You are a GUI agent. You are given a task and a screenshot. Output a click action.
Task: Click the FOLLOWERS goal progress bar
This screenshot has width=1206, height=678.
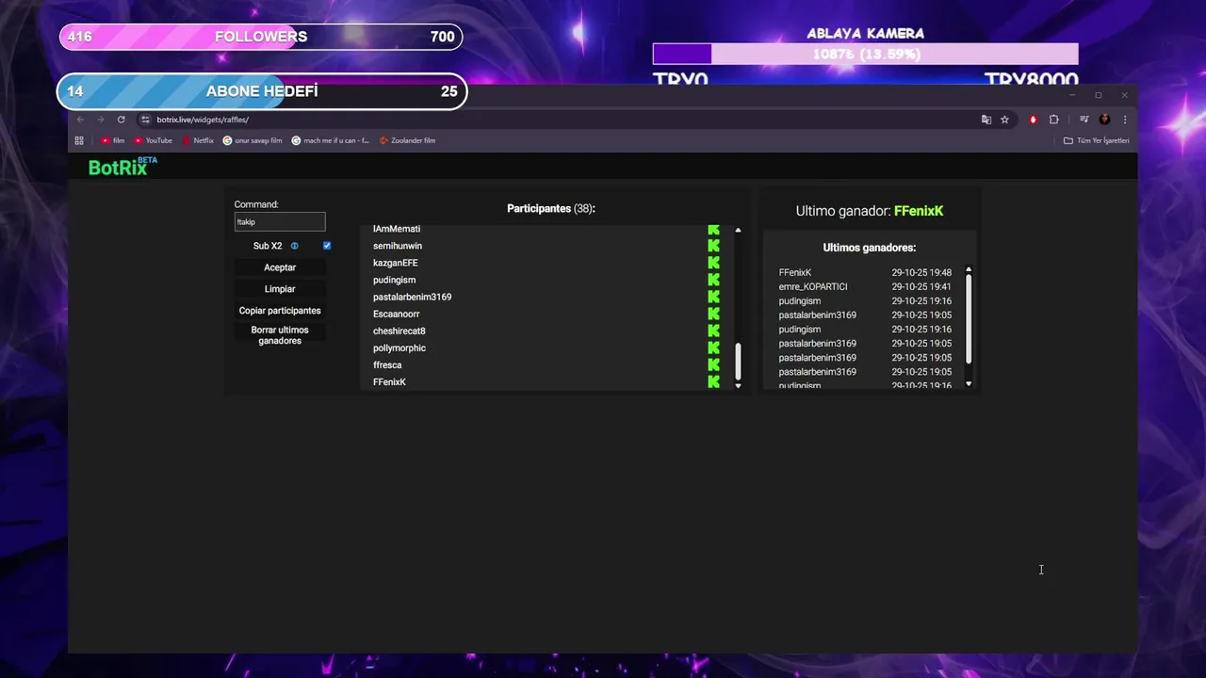click(261, 37)
